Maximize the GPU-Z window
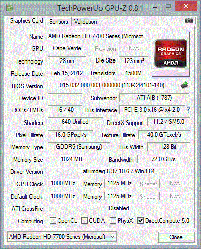Viewport: 201px width, 249px height. (x=168, y=6)
